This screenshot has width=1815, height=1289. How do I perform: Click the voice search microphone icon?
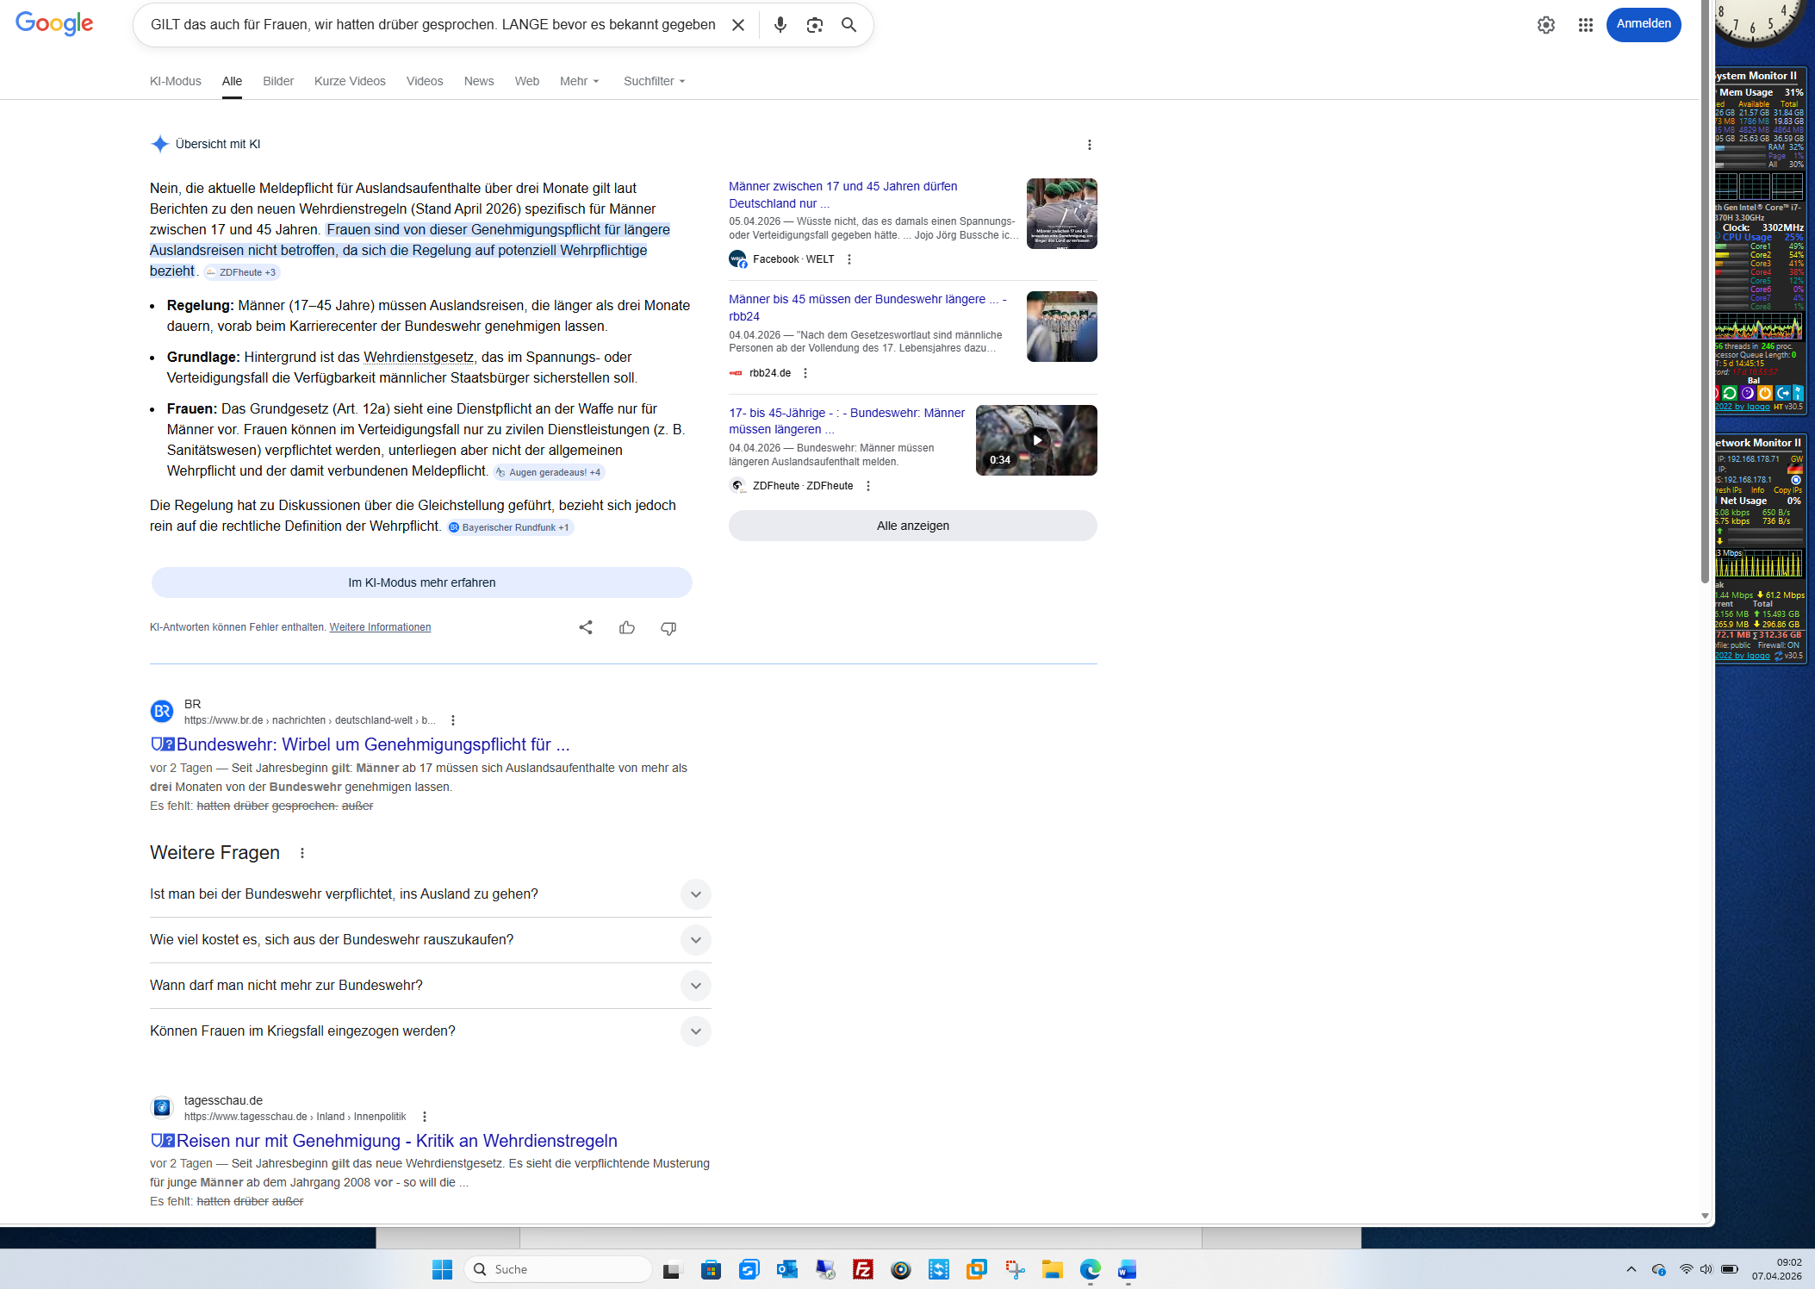(x=780, y=25)
